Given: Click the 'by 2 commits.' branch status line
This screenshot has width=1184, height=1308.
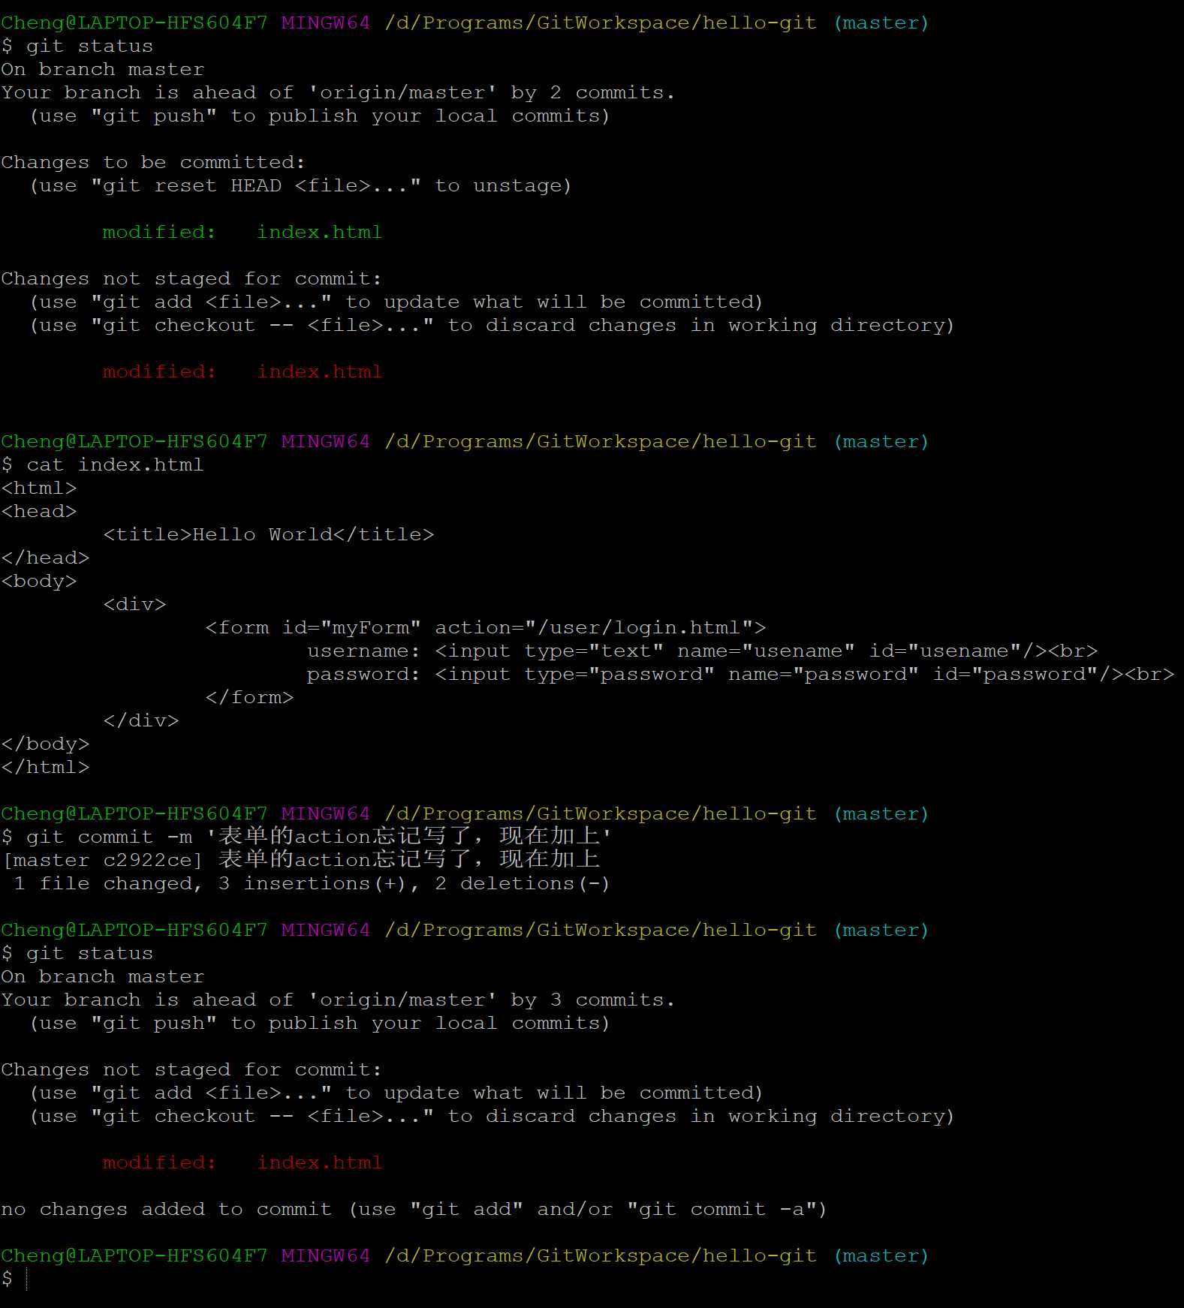Looking at the screenshot, I should (338, 93).
